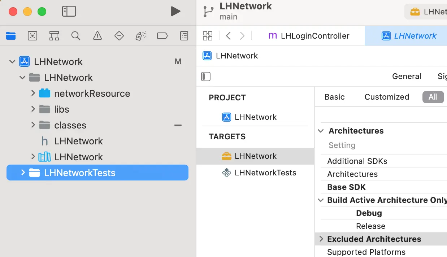Viewport: 447px width, 257px height.
Task: Show the Debug navigator spray icon
Action: pos(141,36)
